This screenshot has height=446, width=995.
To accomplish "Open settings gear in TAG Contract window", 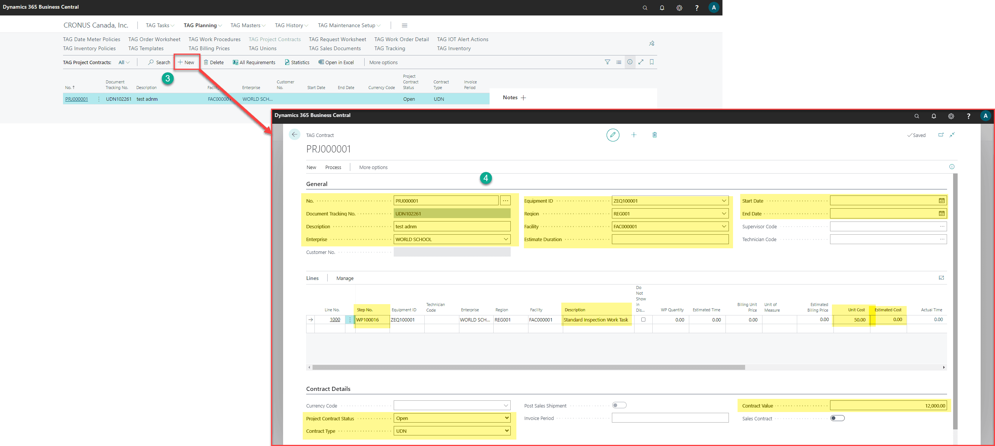I will coord(951,116).
